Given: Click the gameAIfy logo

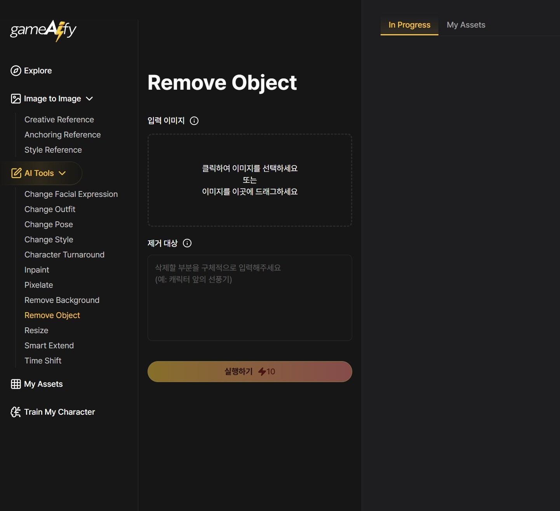Looking at the screenshot, I should coord(43,30).
